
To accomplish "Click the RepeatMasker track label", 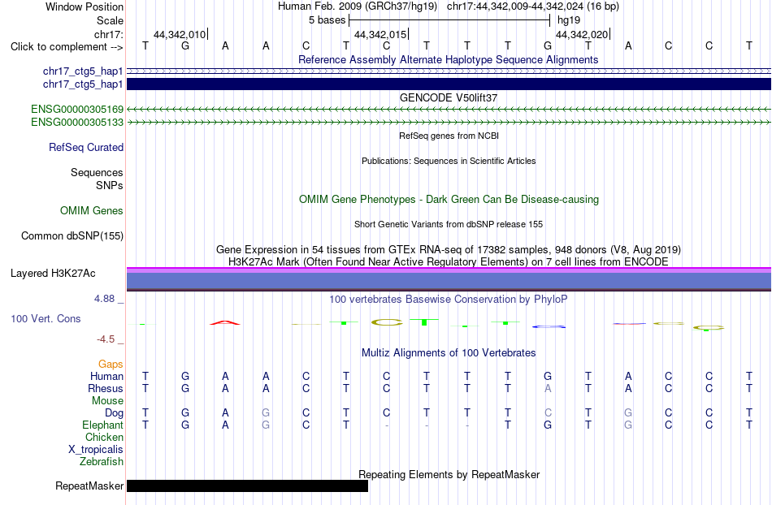I will [x=89, y=486].
